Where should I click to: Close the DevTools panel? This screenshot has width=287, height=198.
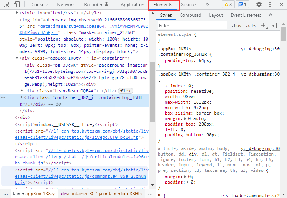tap(282, 4)
